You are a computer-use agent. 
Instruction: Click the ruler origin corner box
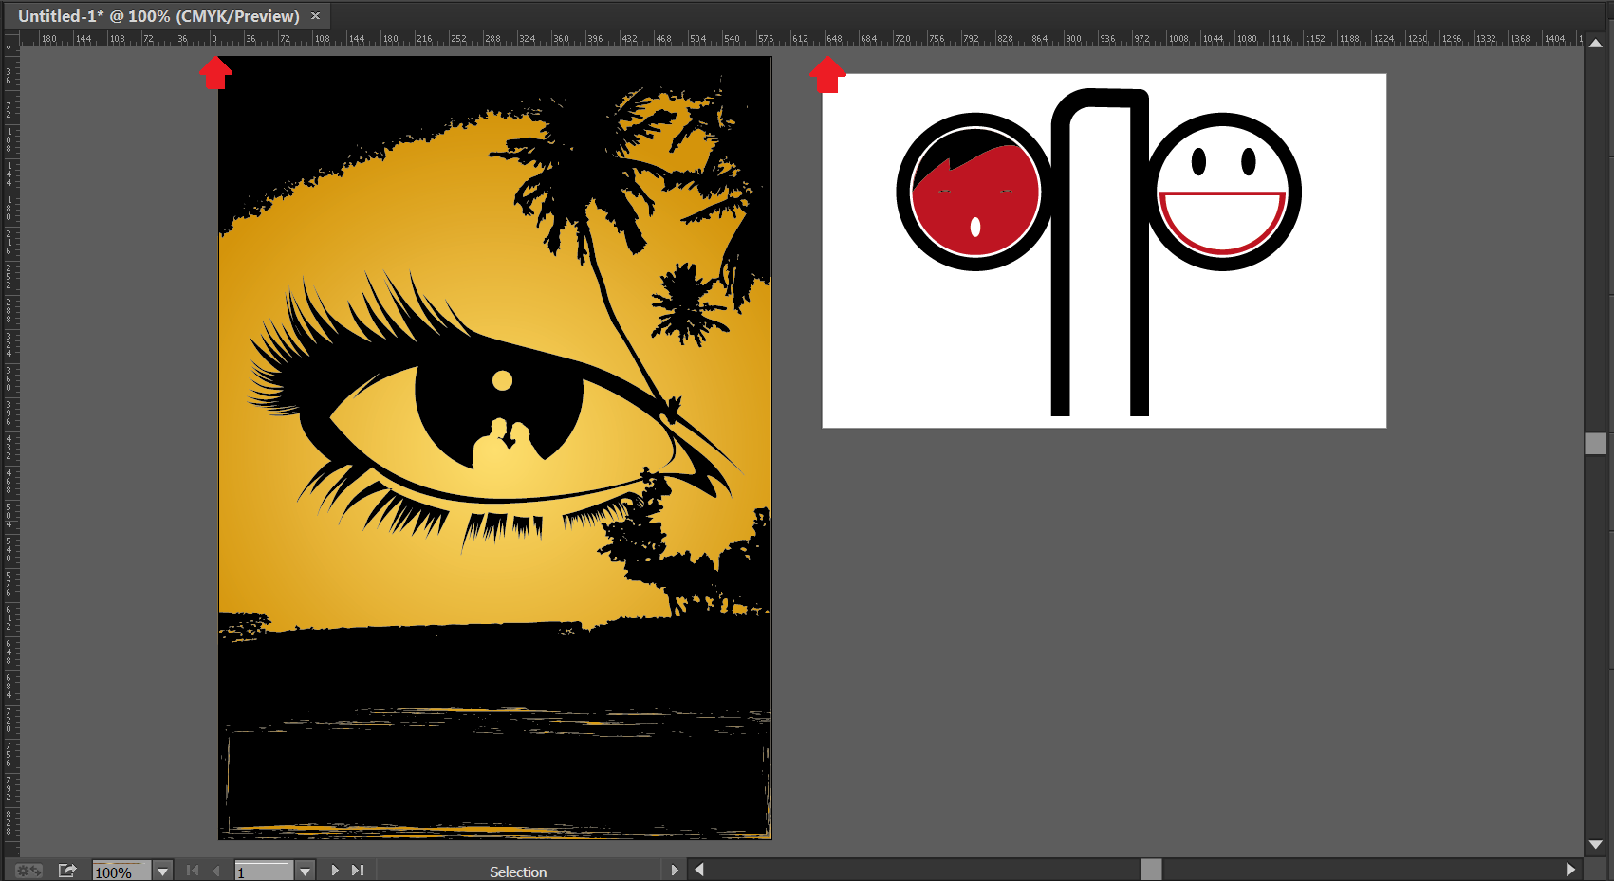[10, 39]
